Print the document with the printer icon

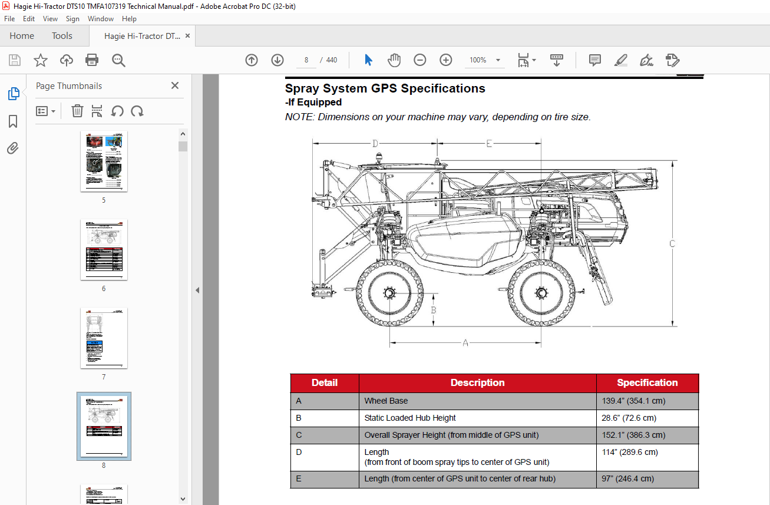tap(92, 60)
